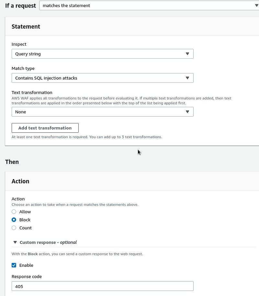Open the 'matches the statement' request dropdown

(x=149, y=6)
